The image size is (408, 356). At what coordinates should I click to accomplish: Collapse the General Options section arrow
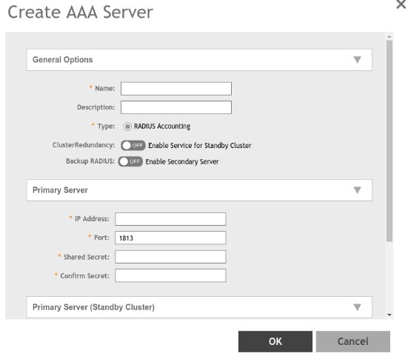(x=357, y=60)
